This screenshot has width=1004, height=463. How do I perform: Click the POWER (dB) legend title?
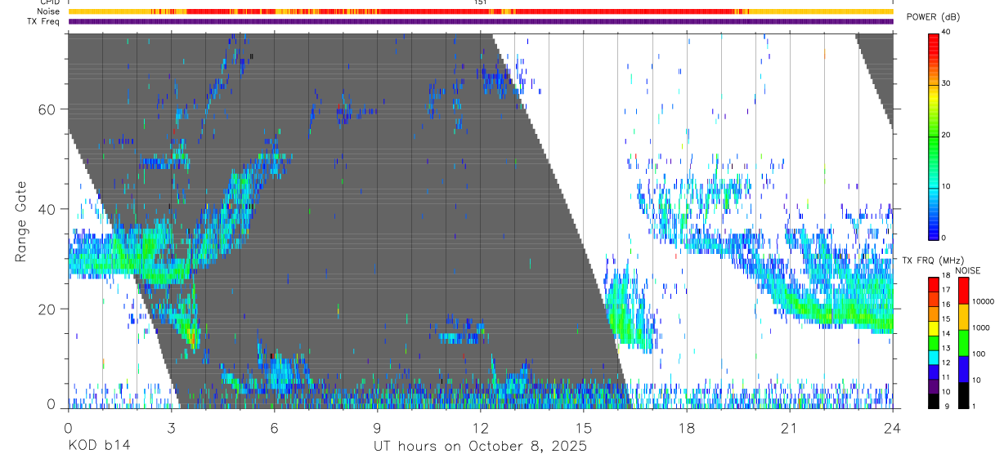point(934,17)
